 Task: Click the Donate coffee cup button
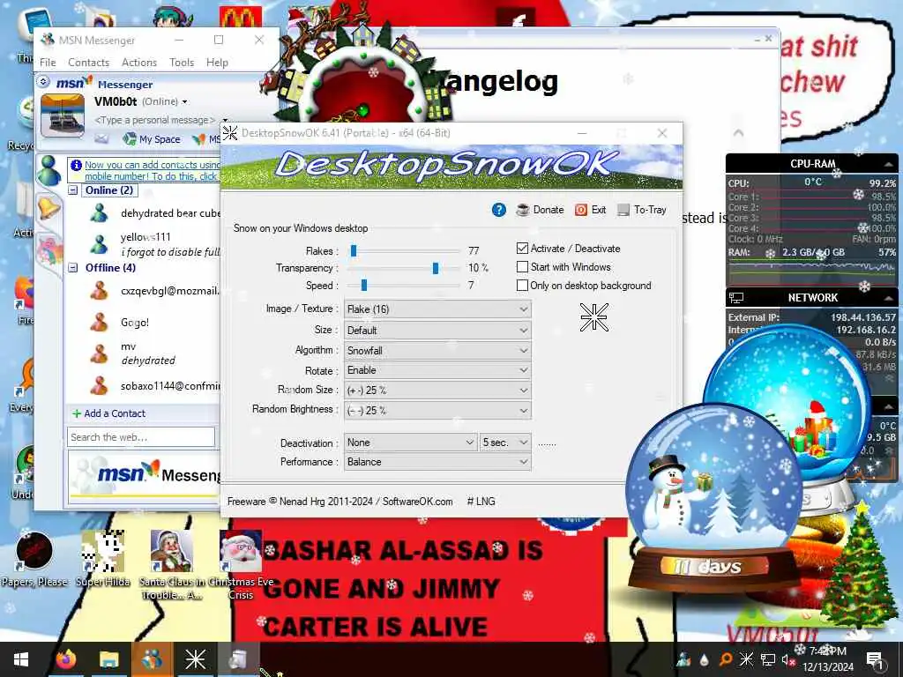[540, 210]
